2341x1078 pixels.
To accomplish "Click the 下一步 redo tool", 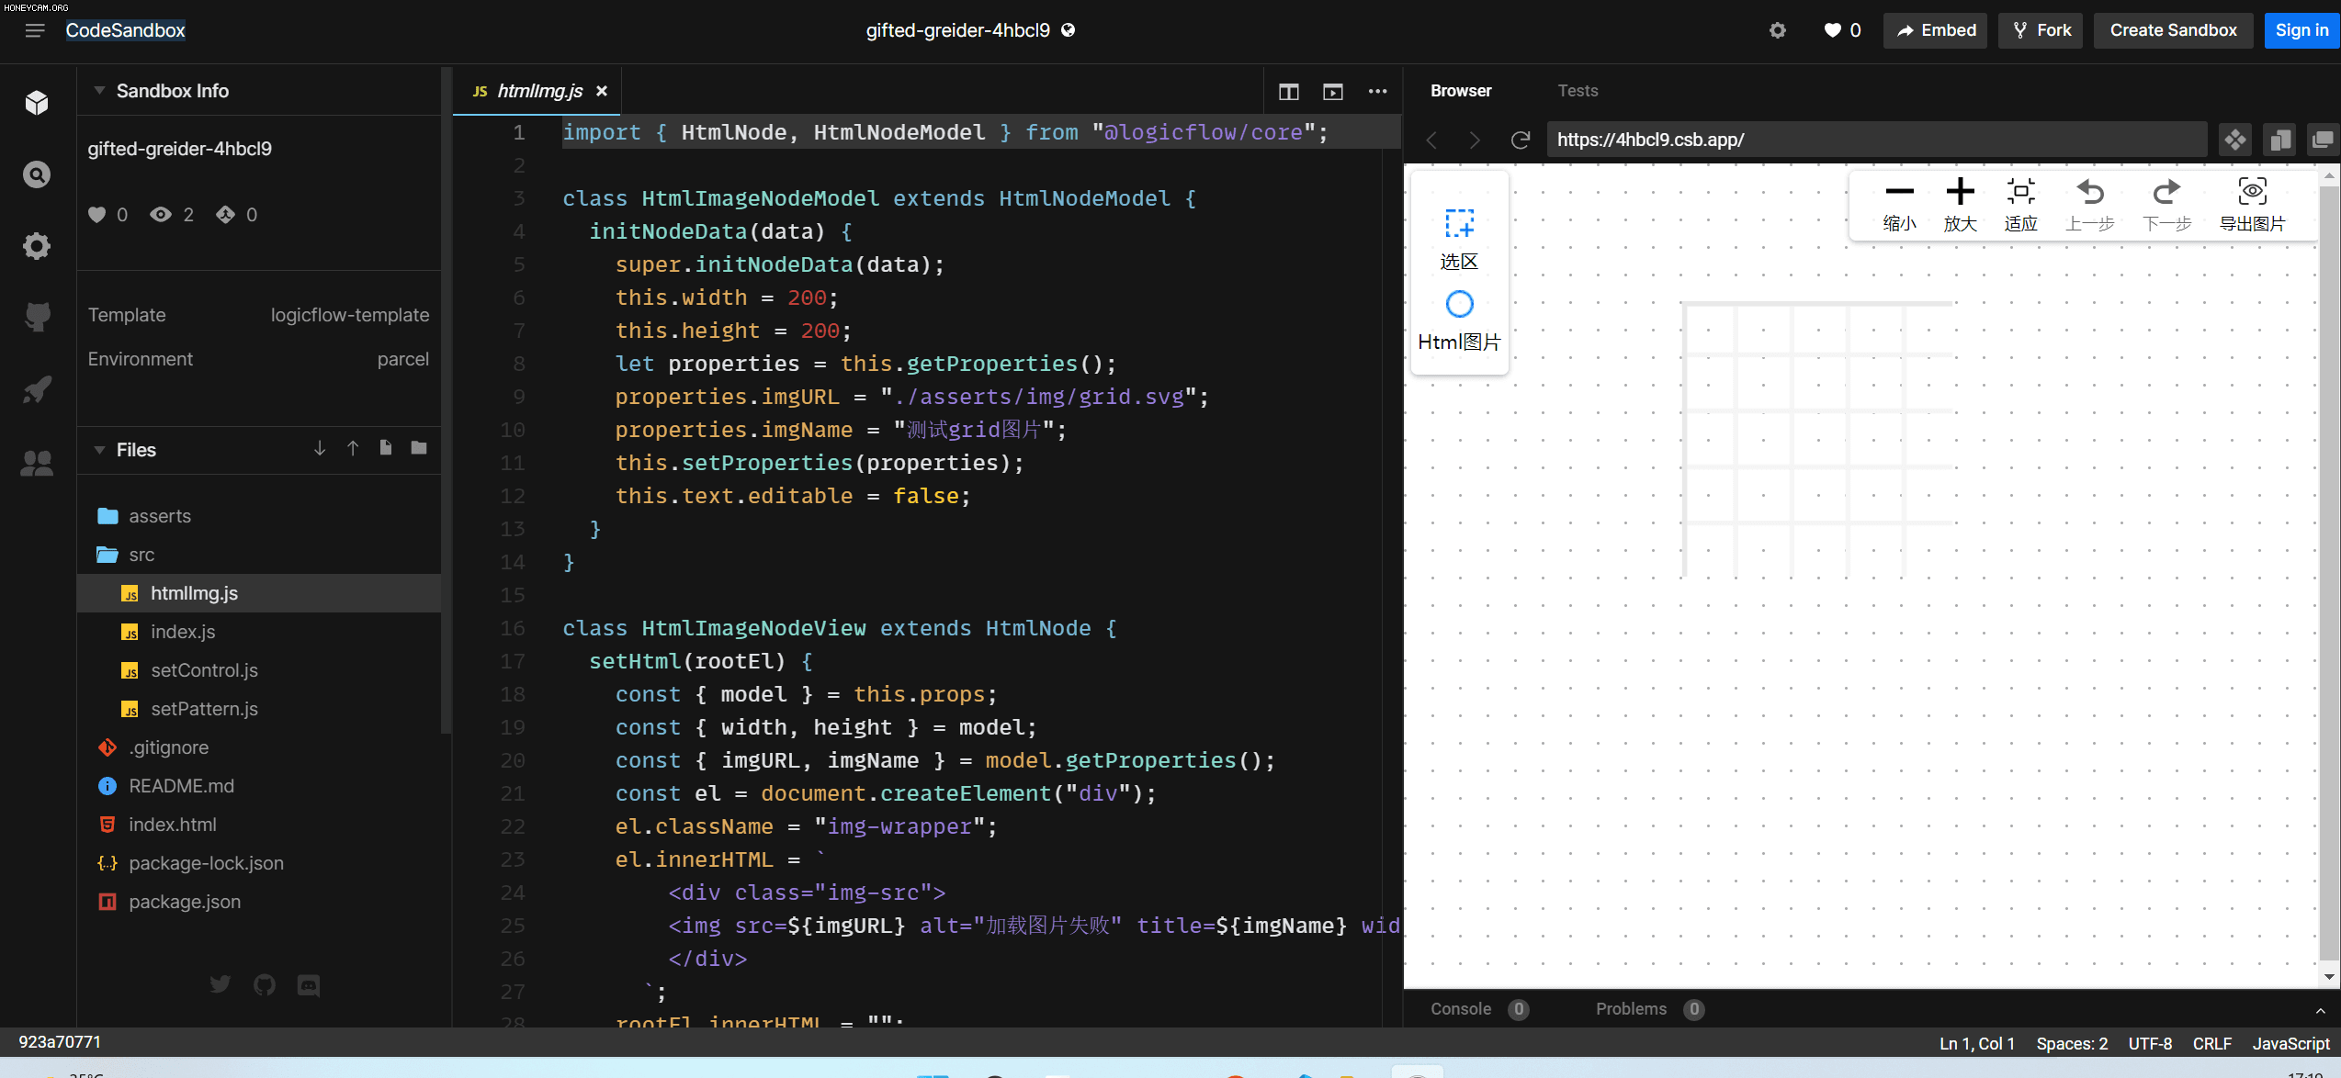I will [x=2167, y=205].
